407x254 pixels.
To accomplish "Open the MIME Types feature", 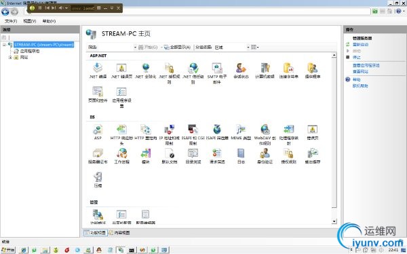I will click(241, 130).
